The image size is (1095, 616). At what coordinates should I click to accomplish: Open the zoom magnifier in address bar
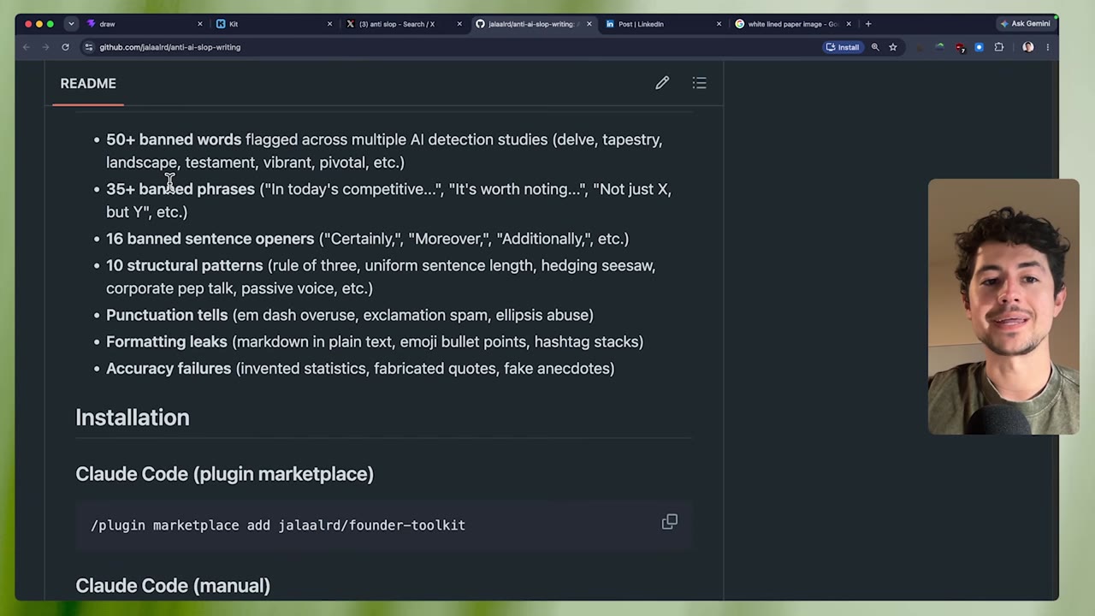click(875, 47)
